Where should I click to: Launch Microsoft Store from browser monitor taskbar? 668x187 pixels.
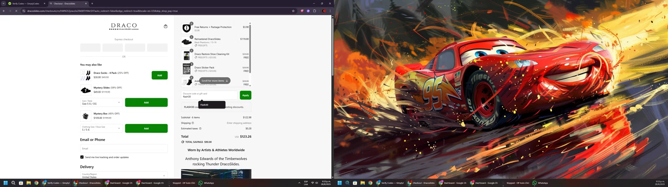(21, 183)
